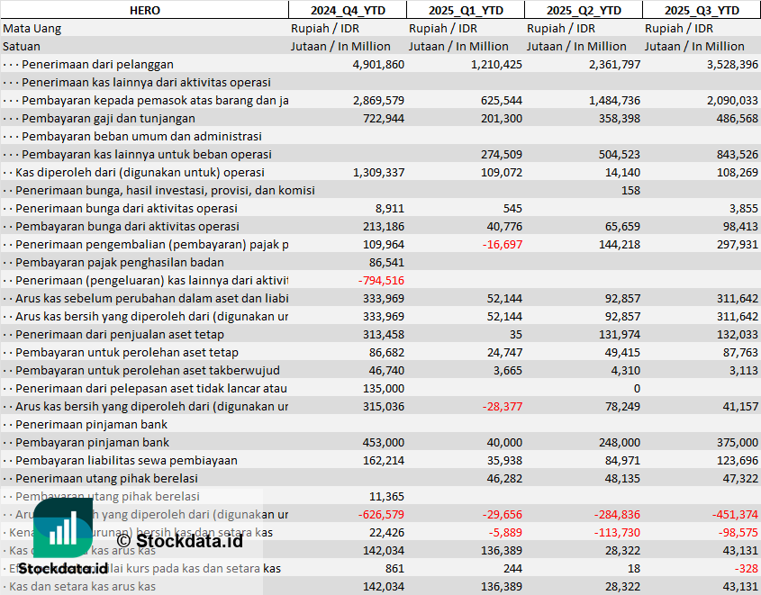Select red value -113,730
Image resolution: width=761 pixels, height=595 pixels.
coord(617,533)
